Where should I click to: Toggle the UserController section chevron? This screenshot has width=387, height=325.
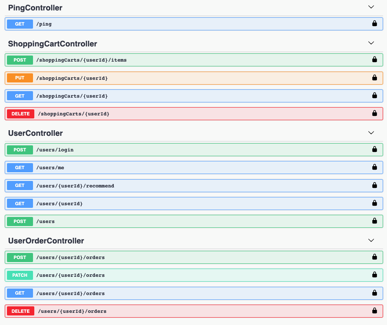click(x=371, y=133)
